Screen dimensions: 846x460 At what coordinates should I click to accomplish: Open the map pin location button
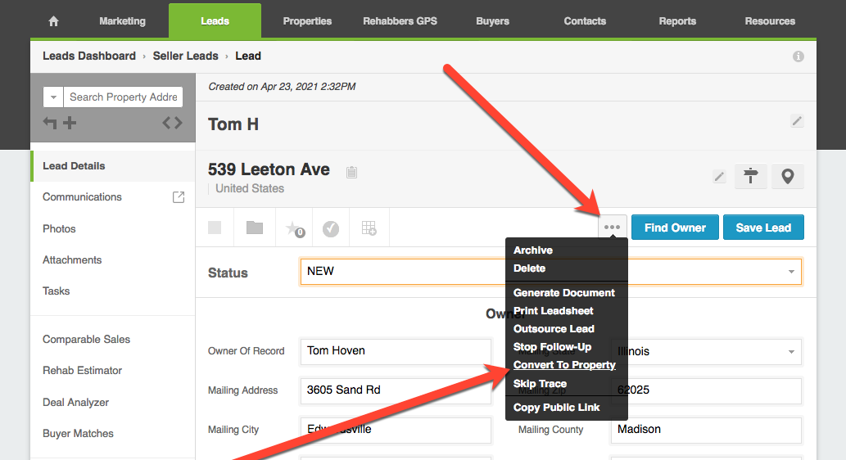tap(787, 176)
